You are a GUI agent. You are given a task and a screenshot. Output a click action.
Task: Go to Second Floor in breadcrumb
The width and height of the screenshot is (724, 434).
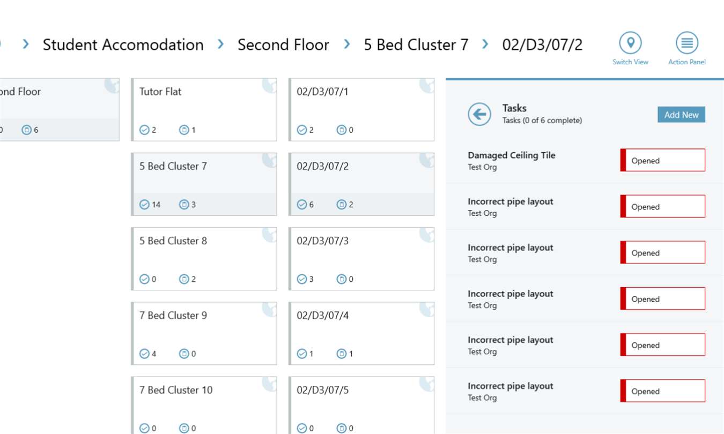click(x=283, y=44)
